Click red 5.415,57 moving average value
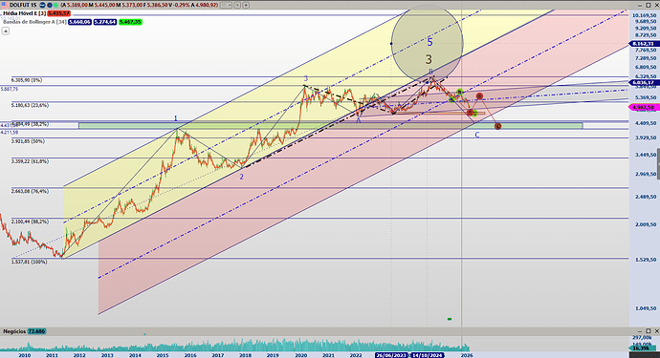Image resolution: width=660 pixels, height=358 pixels. pyautogui.click(x=59, y=13)
